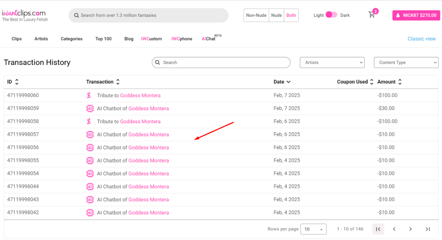The height and width of the screenshot is (240, 442).
Task: Open the Artists filter dropdown
Action: pyautogui.click(x=332, y=63)
